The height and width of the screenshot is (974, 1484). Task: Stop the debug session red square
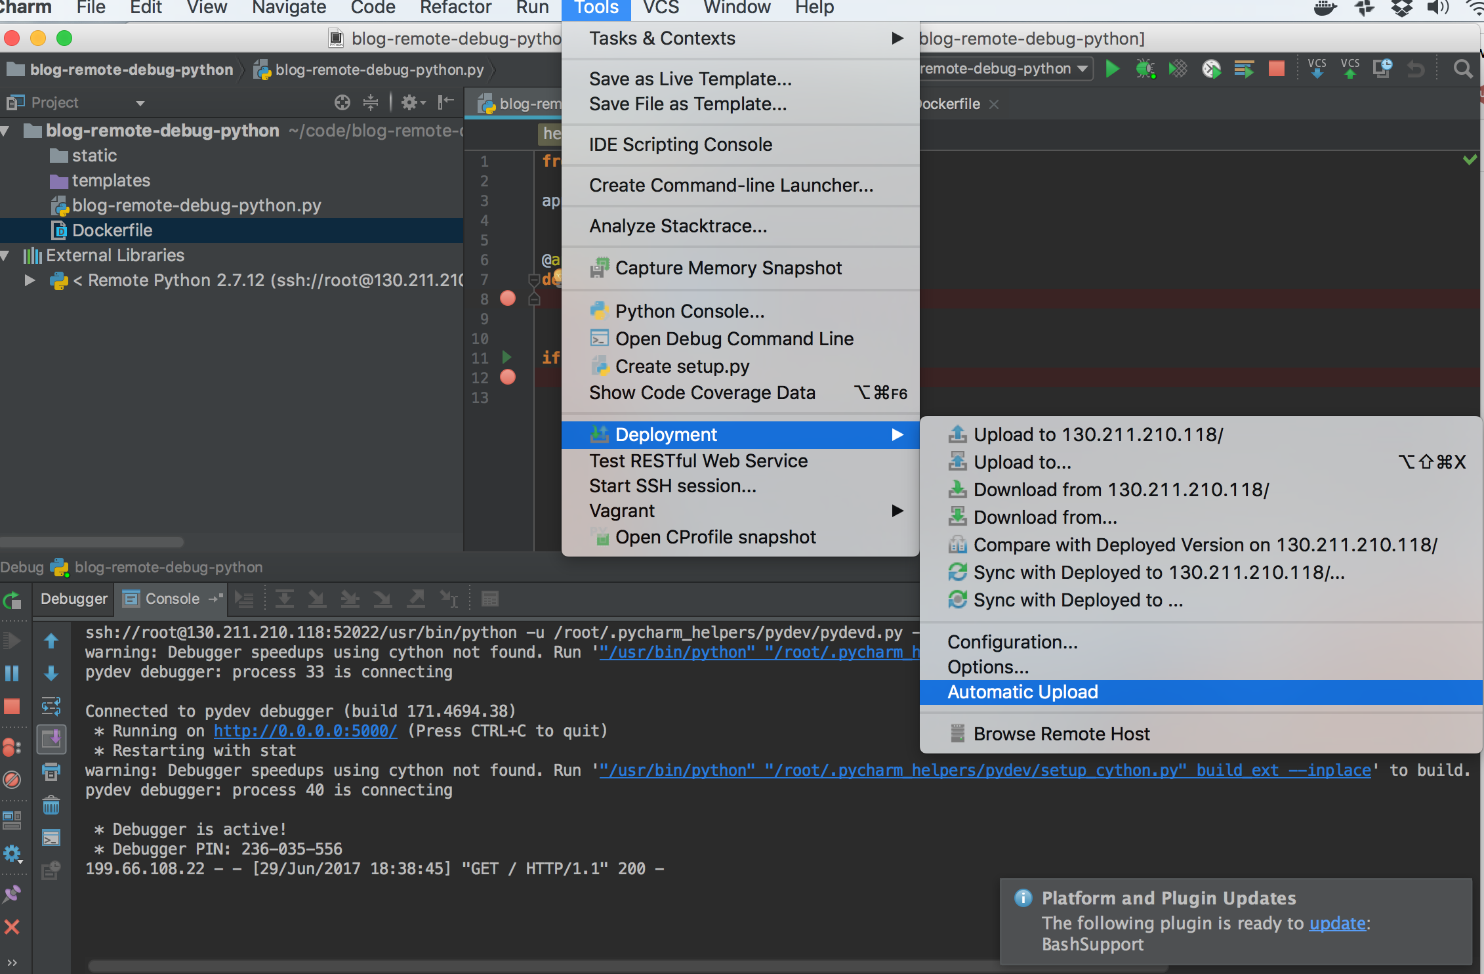[x=12, y=706]
